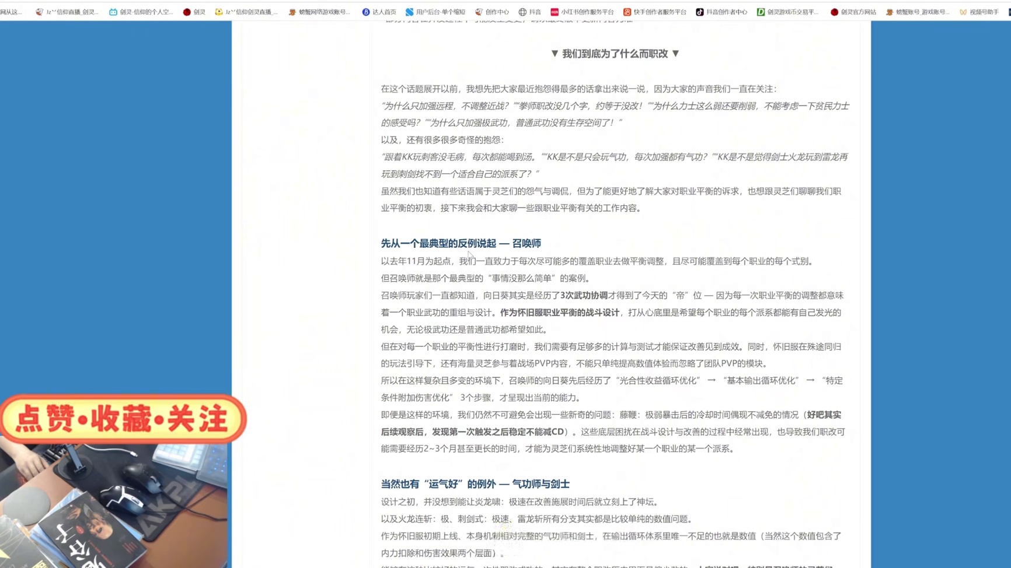Image resolution: width=1011 pixels, height=568 pixels.
Task: Open the 剑灵游戏币交易平台 bookmark
Action: coord(787,12)
